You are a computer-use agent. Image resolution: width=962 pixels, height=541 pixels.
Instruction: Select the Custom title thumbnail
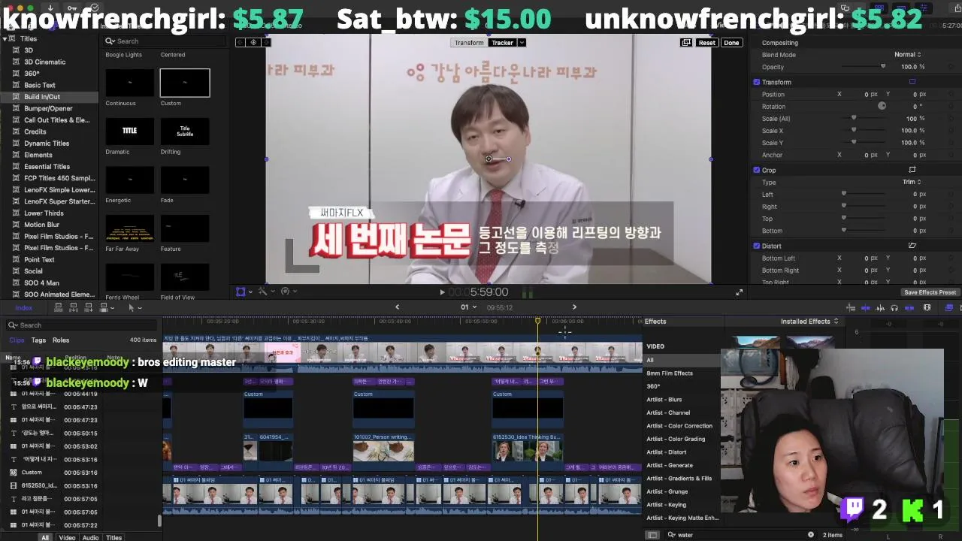point(185,83)
